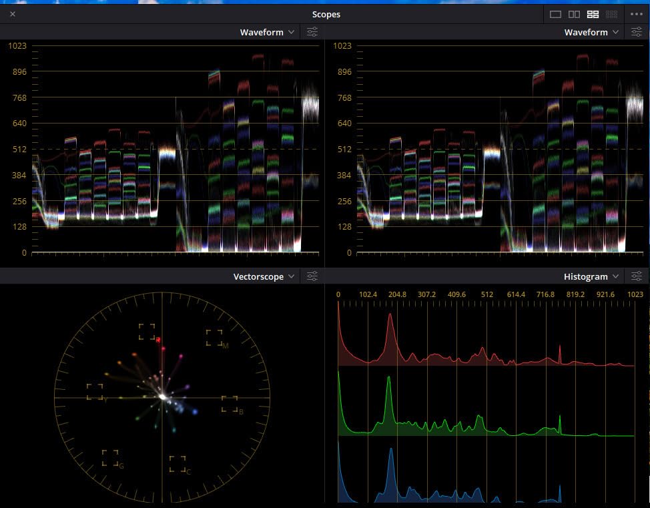This screenshot has height=508, width=650.
Task: Open Histogram settings sliders icon
Action: (x=637, y=276)
